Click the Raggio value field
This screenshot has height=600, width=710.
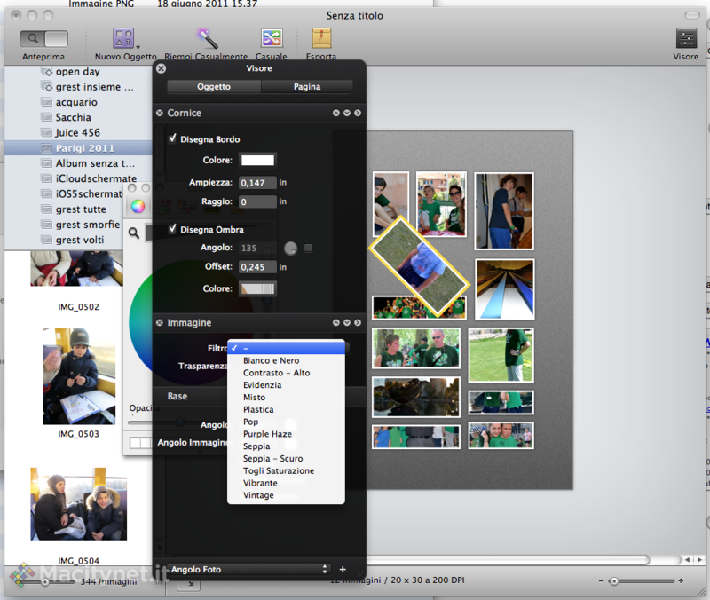[257, 201]
